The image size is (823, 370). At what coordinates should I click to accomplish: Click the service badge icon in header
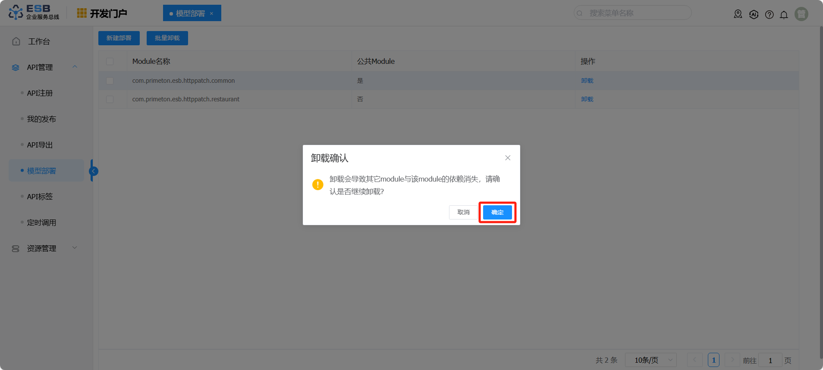pyautogui.click(x=738, y=14)
